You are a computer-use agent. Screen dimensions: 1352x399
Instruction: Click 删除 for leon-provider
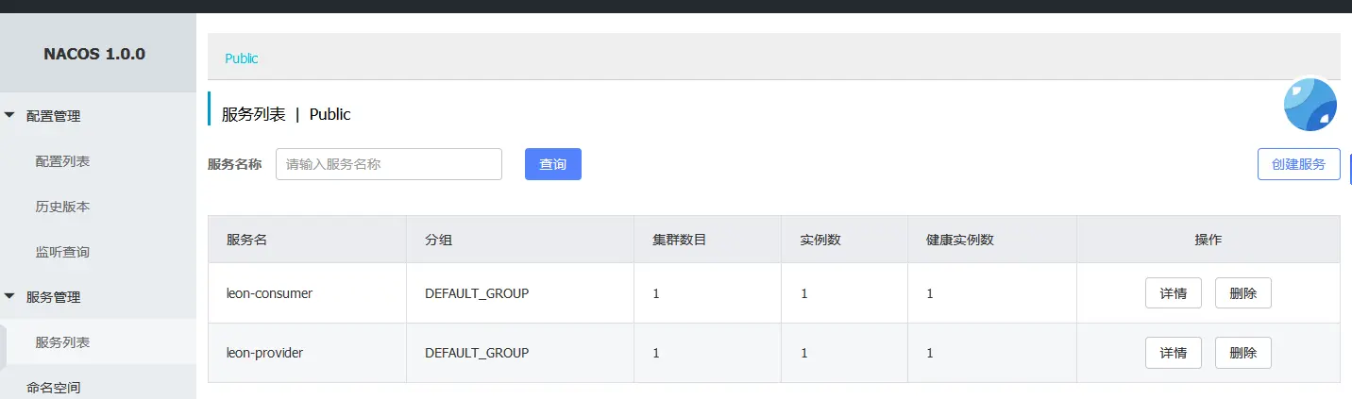pos(1243,353)
